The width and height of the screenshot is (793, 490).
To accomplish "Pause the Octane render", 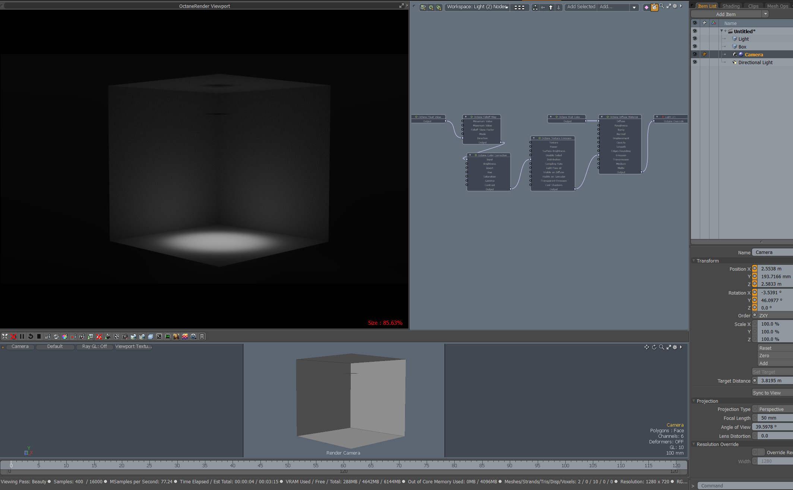I will tap(22, 336).
